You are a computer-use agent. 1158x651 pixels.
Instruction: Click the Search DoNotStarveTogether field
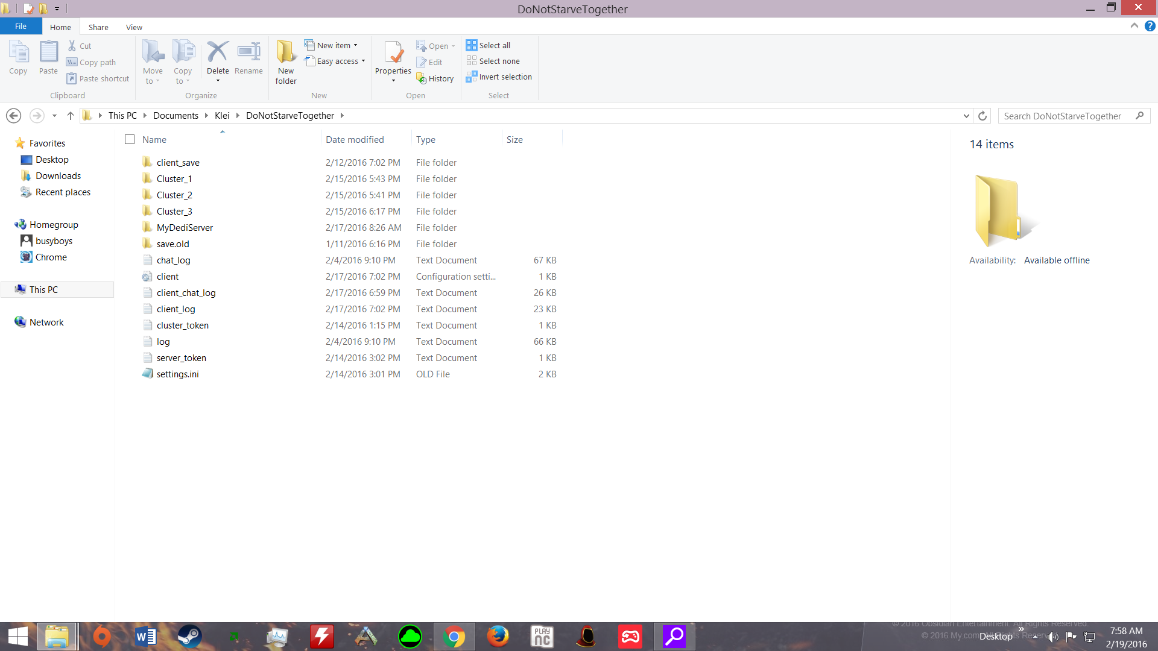1067,116
